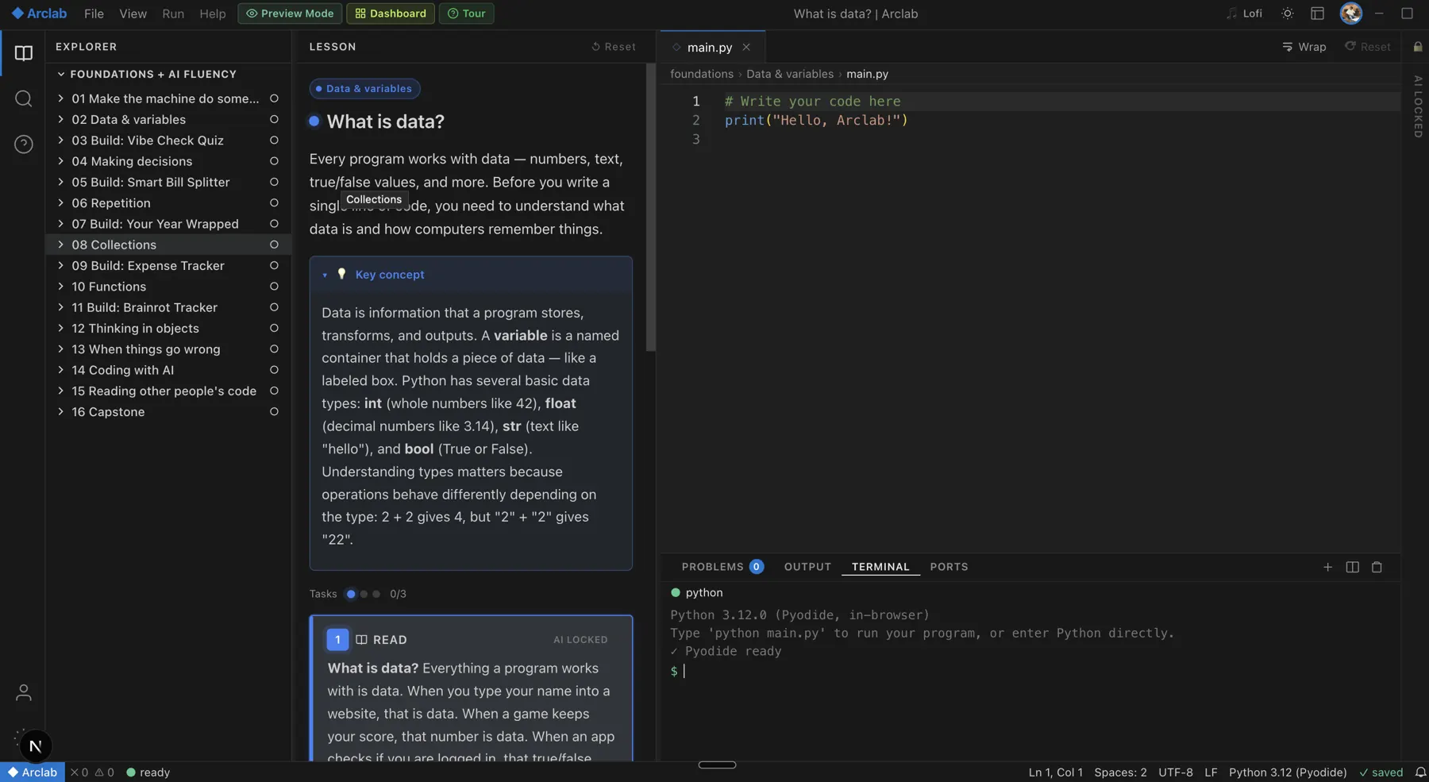
Task: Toggle Preview Mode
Action: click(290, 13)
